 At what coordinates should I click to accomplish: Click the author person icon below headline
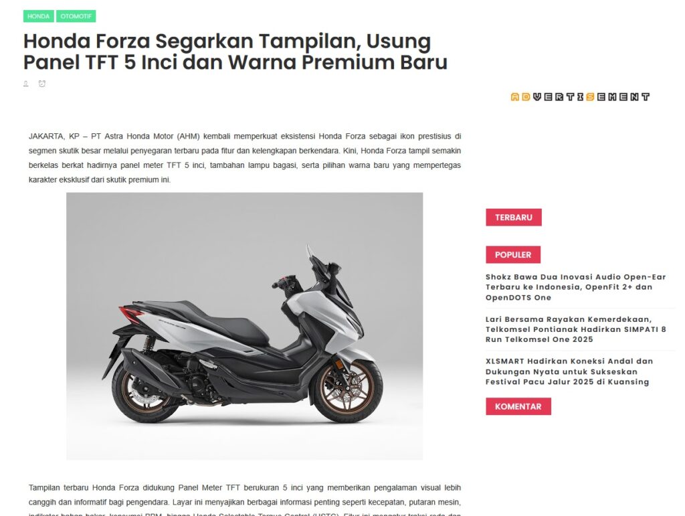26,84
